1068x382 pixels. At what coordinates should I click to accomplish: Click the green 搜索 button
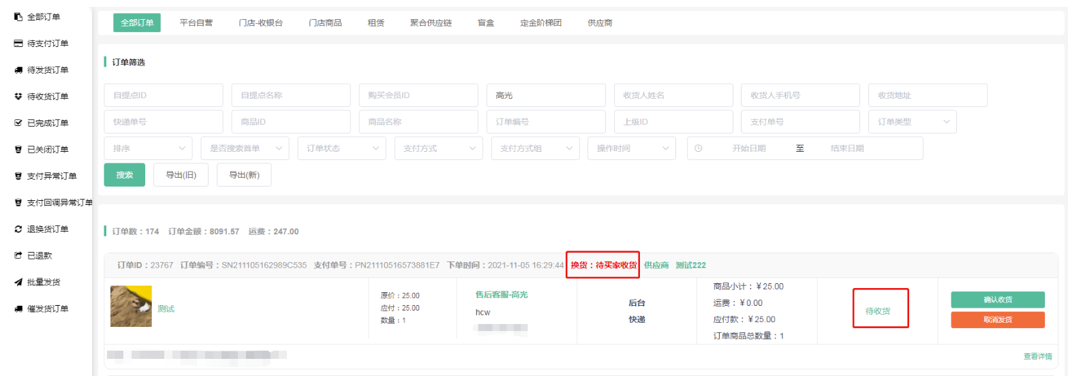(125, 175)
